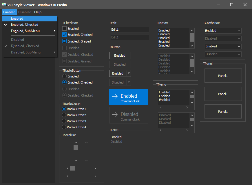This screenshot has width=252, height=185.
Task: Click the disabled 'Disabled, Checked' menu entry
Action: coord(30,46)
